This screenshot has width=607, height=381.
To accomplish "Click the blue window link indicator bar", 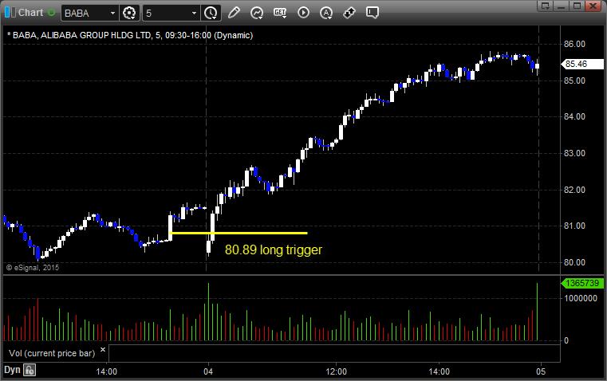I will click(7, 13).
